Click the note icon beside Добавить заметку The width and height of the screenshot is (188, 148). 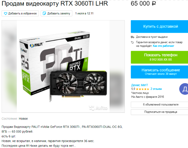44,13
